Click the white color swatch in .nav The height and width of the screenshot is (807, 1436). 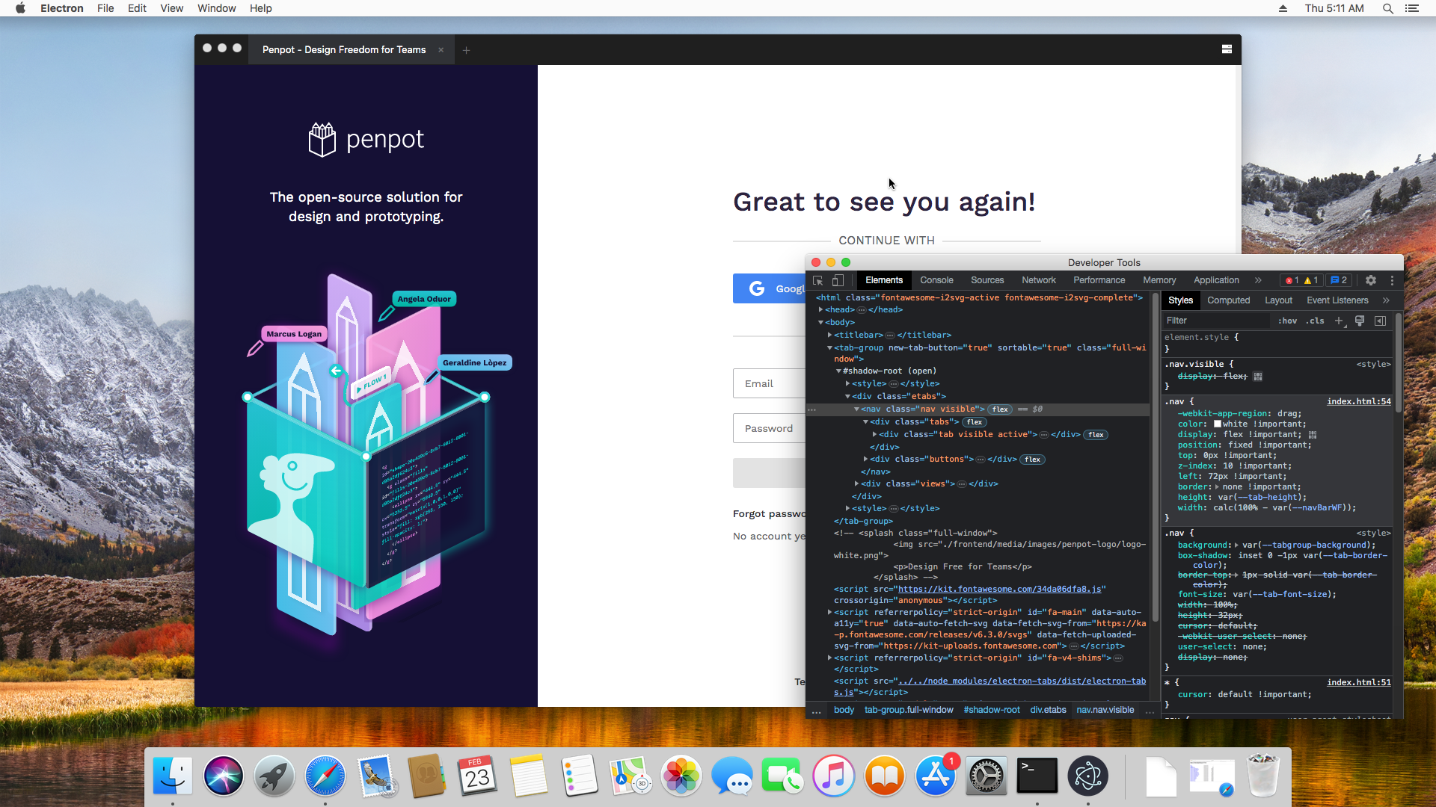coord(1218,424)
